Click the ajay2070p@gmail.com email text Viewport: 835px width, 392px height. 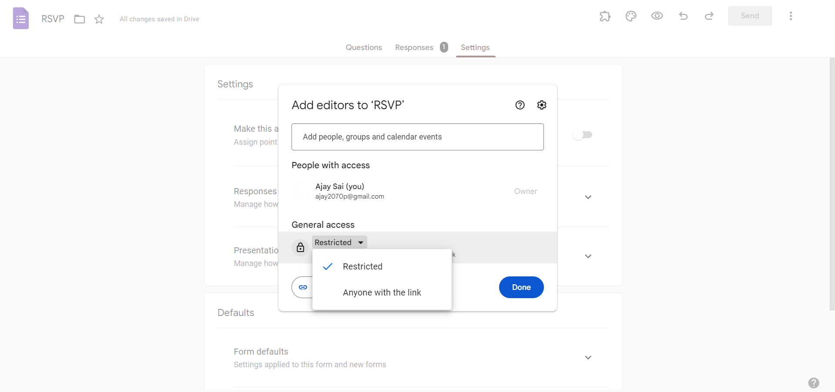pos(350,196)
